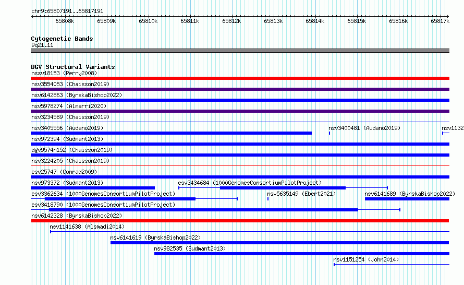Image resolution: width=464 pixels, height=285 pixels.
Task: Open esv3434684 1000Genomes variant label
Action: tap(250, 183)
